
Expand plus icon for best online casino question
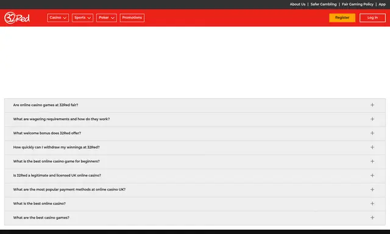pyautogui.click(x=372, y=204)
